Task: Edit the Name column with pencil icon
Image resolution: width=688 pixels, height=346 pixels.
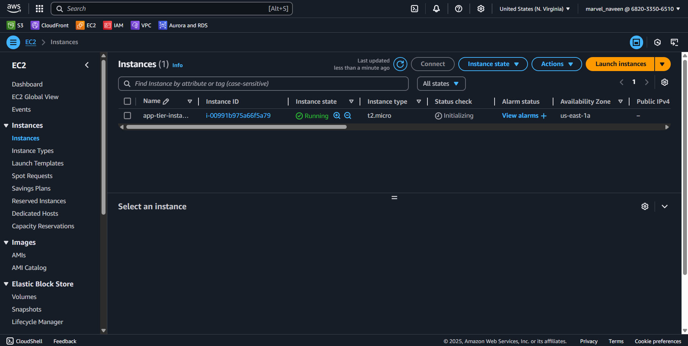Action: pyautogui.click(x=166, y=102)
